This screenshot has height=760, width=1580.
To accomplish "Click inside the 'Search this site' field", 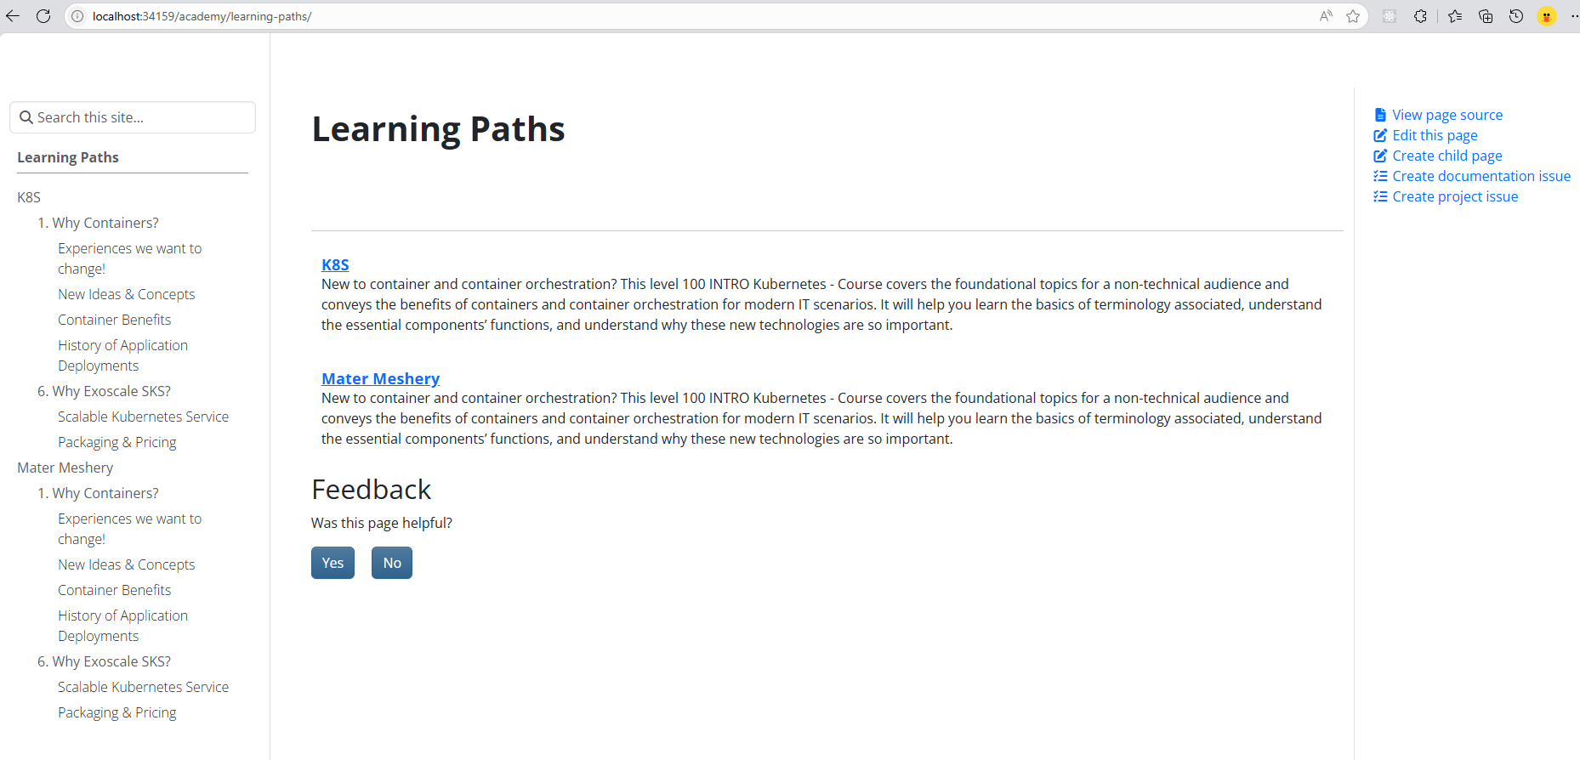I will tap(132, 116).
